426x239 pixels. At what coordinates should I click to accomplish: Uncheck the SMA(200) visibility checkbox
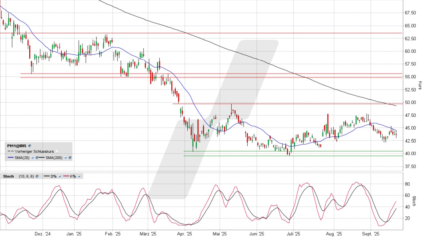(x=65, y=158)
